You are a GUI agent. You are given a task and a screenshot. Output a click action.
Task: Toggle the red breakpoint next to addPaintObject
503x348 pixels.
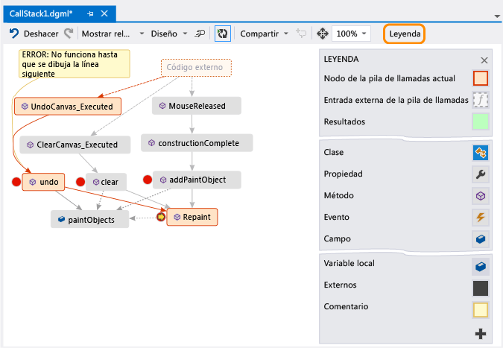pos(147,179)
